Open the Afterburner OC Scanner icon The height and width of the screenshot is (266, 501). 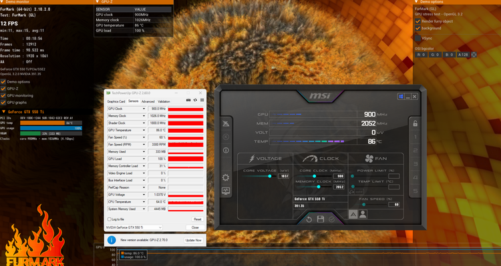click(x=226, y=123)
